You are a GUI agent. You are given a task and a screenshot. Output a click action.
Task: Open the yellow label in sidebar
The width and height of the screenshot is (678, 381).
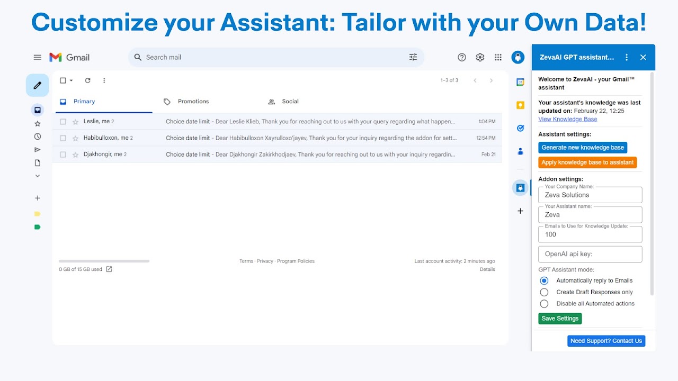[x=37, y=214]
